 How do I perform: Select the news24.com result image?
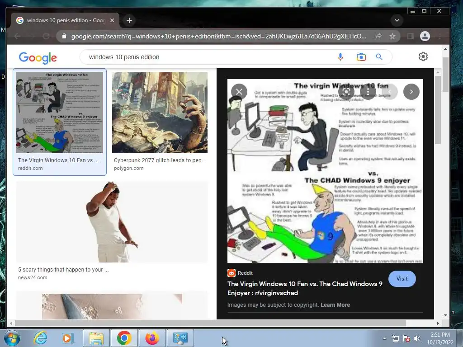click(112, 222)
